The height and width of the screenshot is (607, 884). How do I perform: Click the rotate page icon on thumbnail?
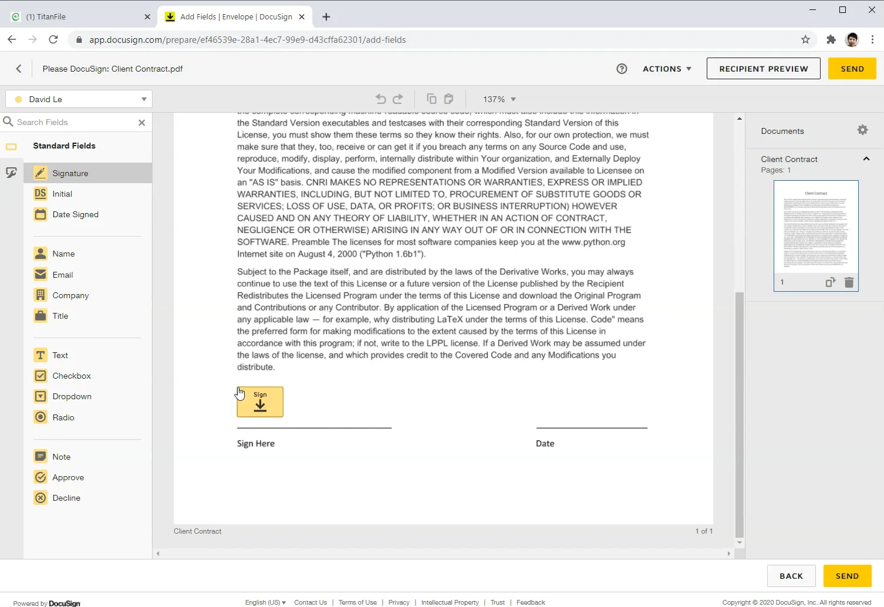[830, 282]
